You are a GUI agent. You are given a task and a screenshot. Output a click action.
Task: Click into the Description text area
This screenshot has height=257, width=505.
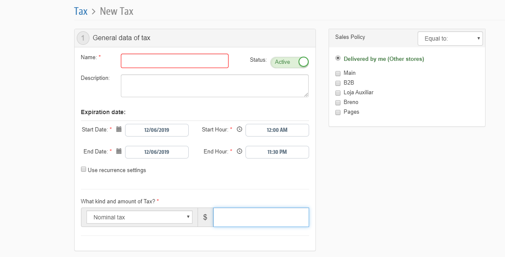[215, 86]
